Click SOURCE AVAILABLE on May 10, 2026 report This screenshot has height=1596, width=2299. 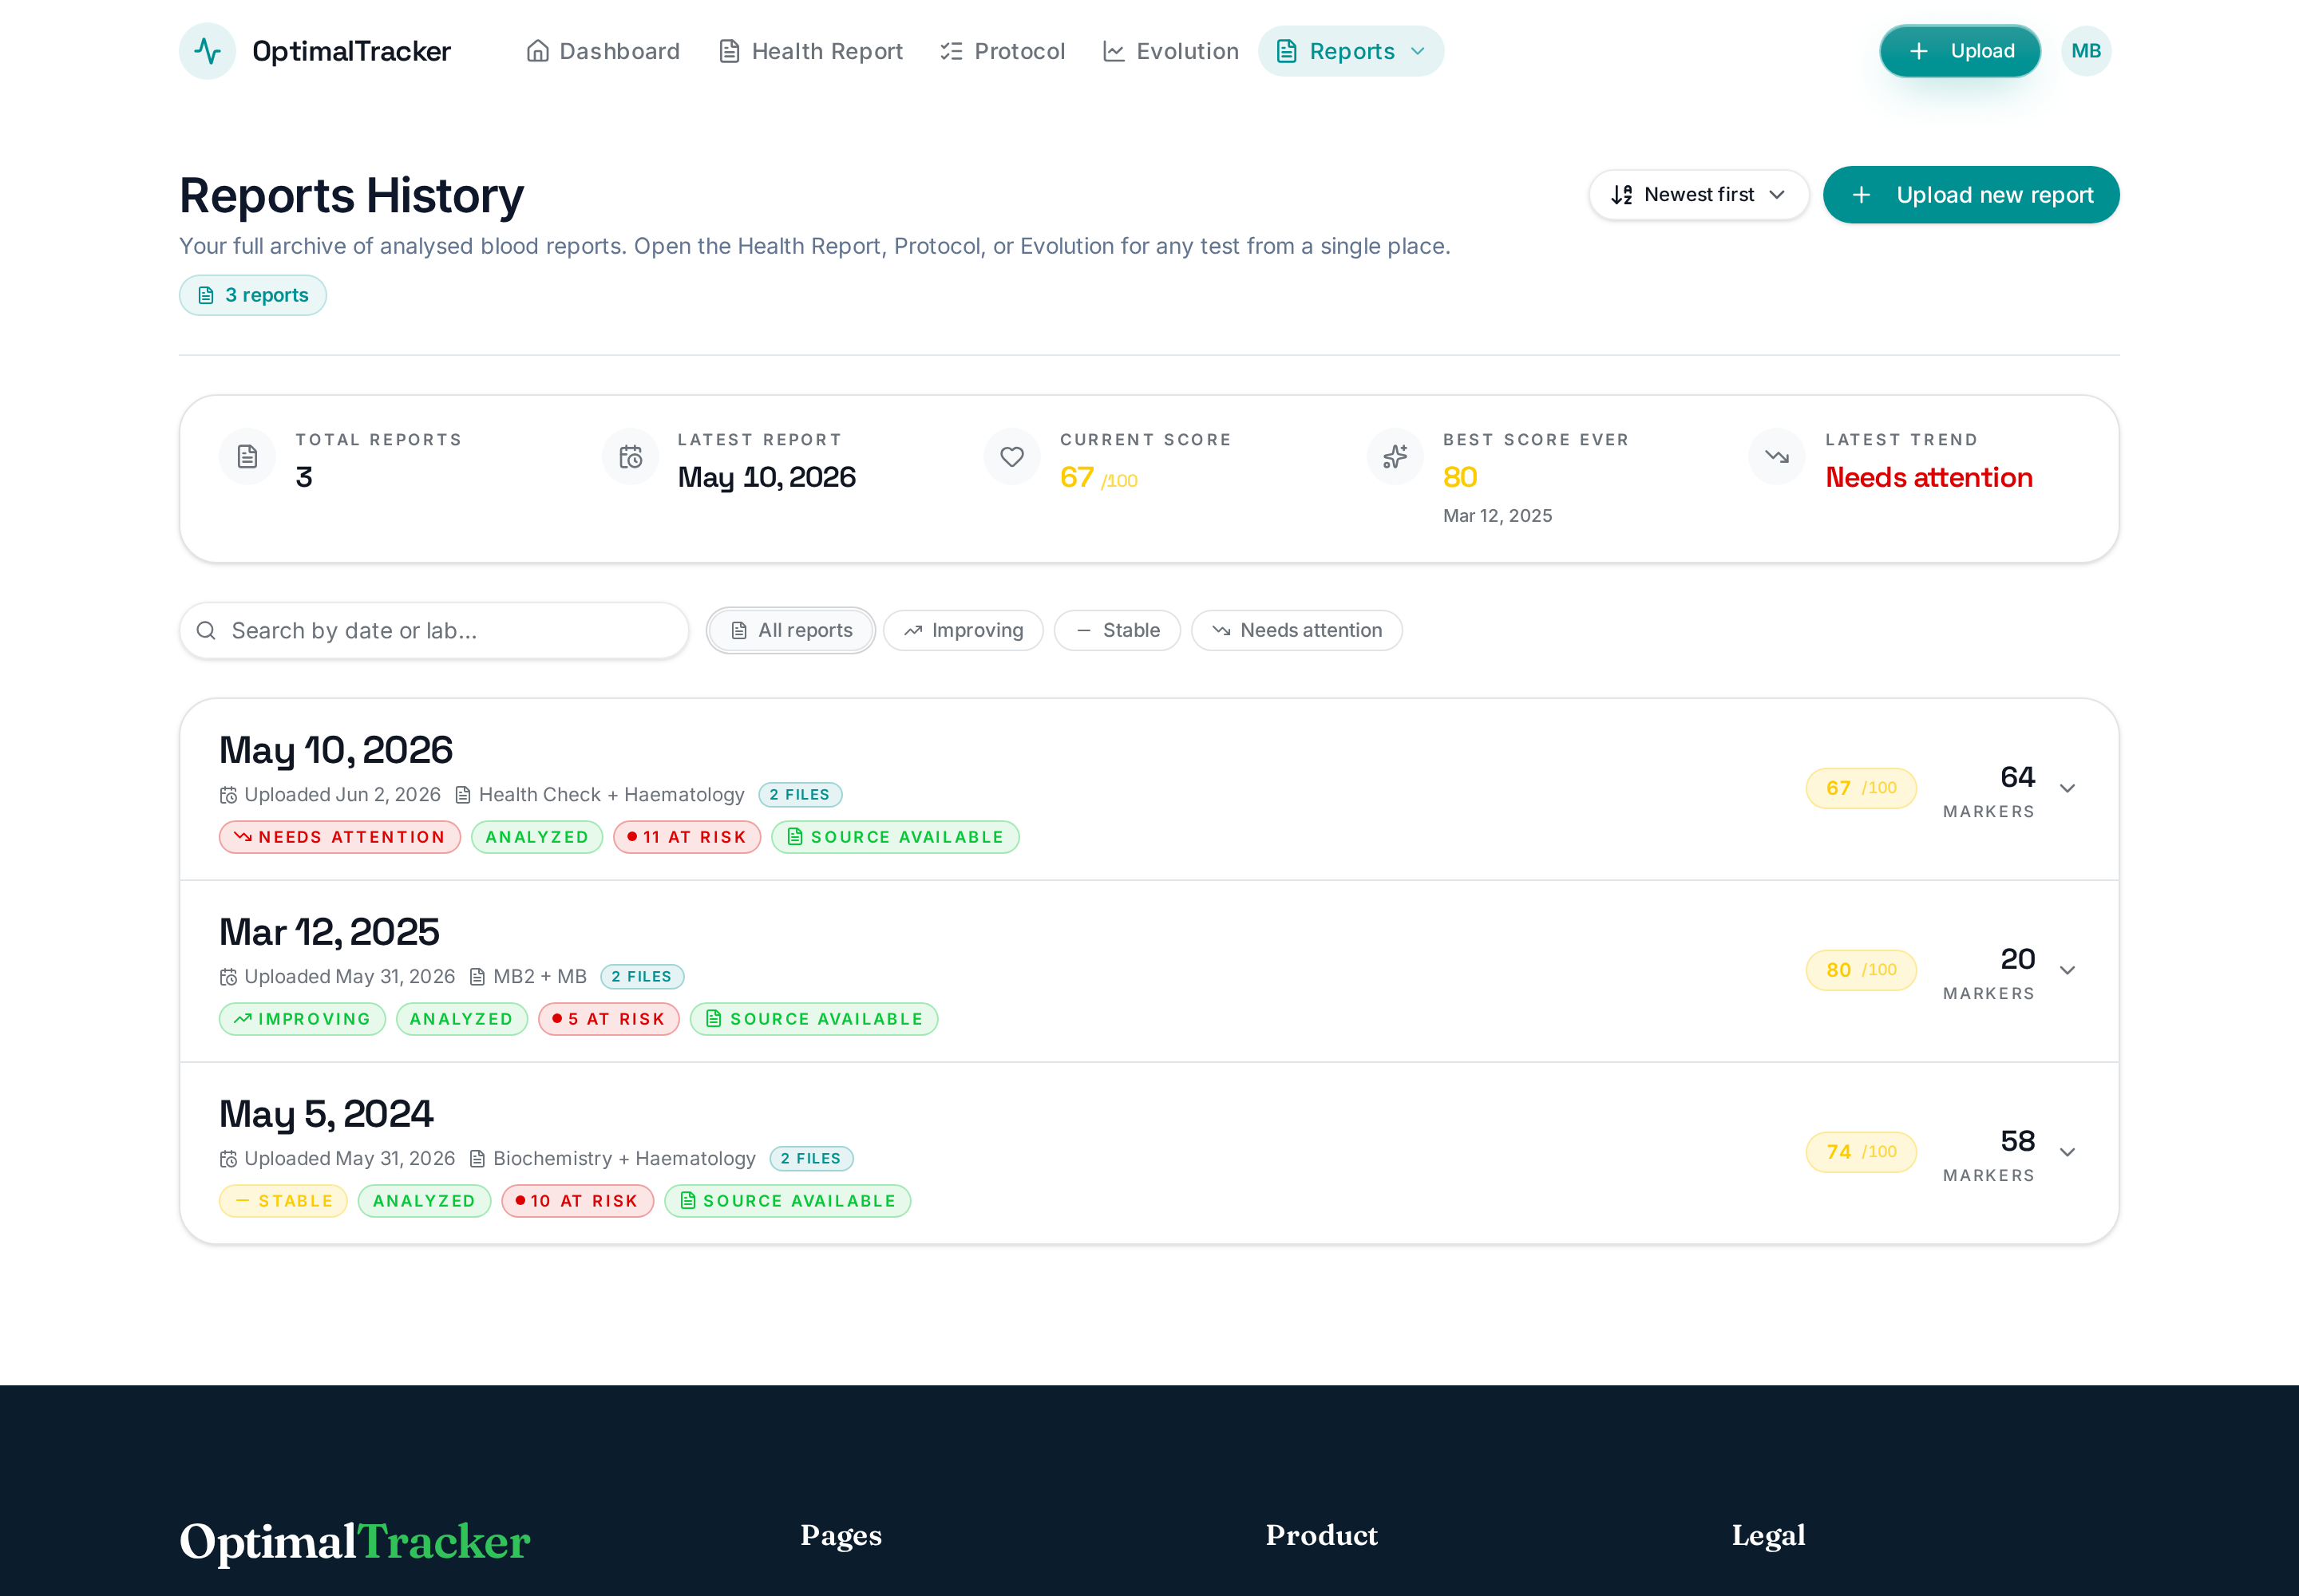(x=896, y=837)
